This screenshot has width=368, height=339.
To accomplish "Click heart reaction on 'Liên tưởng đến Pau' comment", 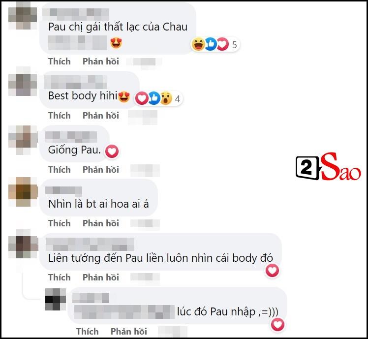I will (272, 271).
